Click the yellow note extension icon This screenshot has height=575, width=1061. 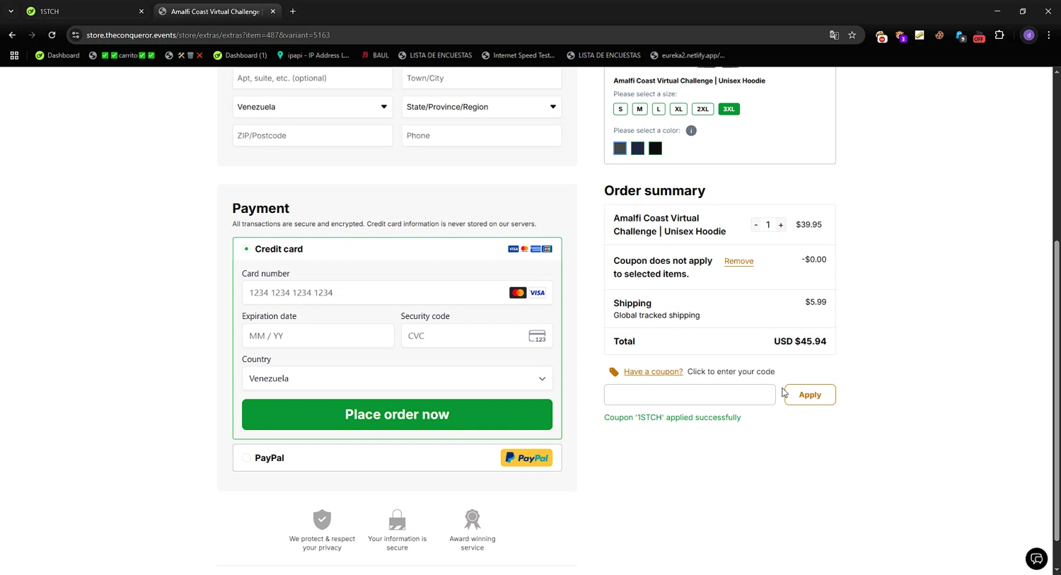point(920,35)
